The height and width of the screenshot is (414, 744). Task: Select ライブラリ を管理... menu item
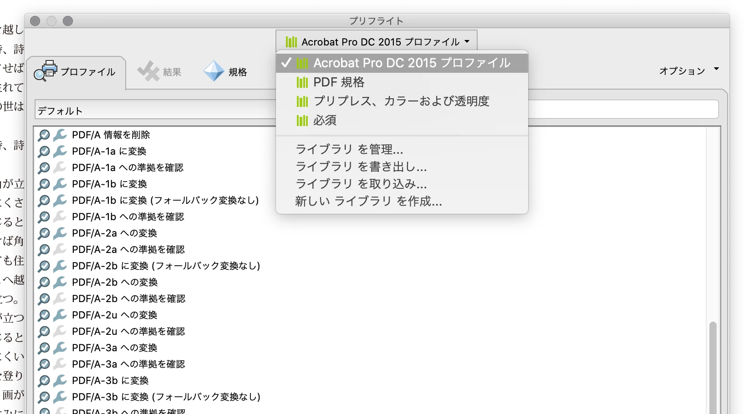[402, 149]
